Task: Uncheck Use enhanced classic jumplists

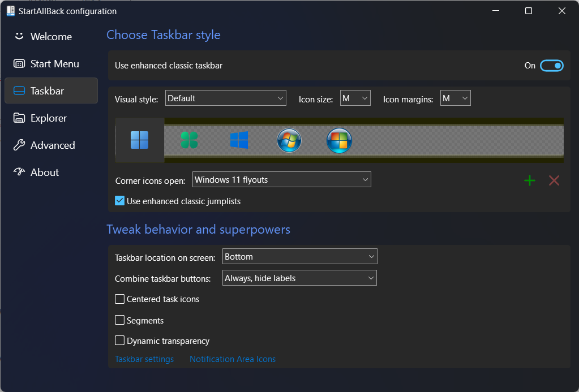Action: (x=120, y=201)
